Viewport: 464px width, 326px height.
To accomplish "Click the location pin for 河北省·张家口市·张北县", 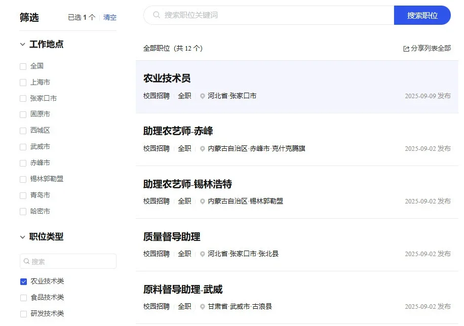I will [203, 254].
